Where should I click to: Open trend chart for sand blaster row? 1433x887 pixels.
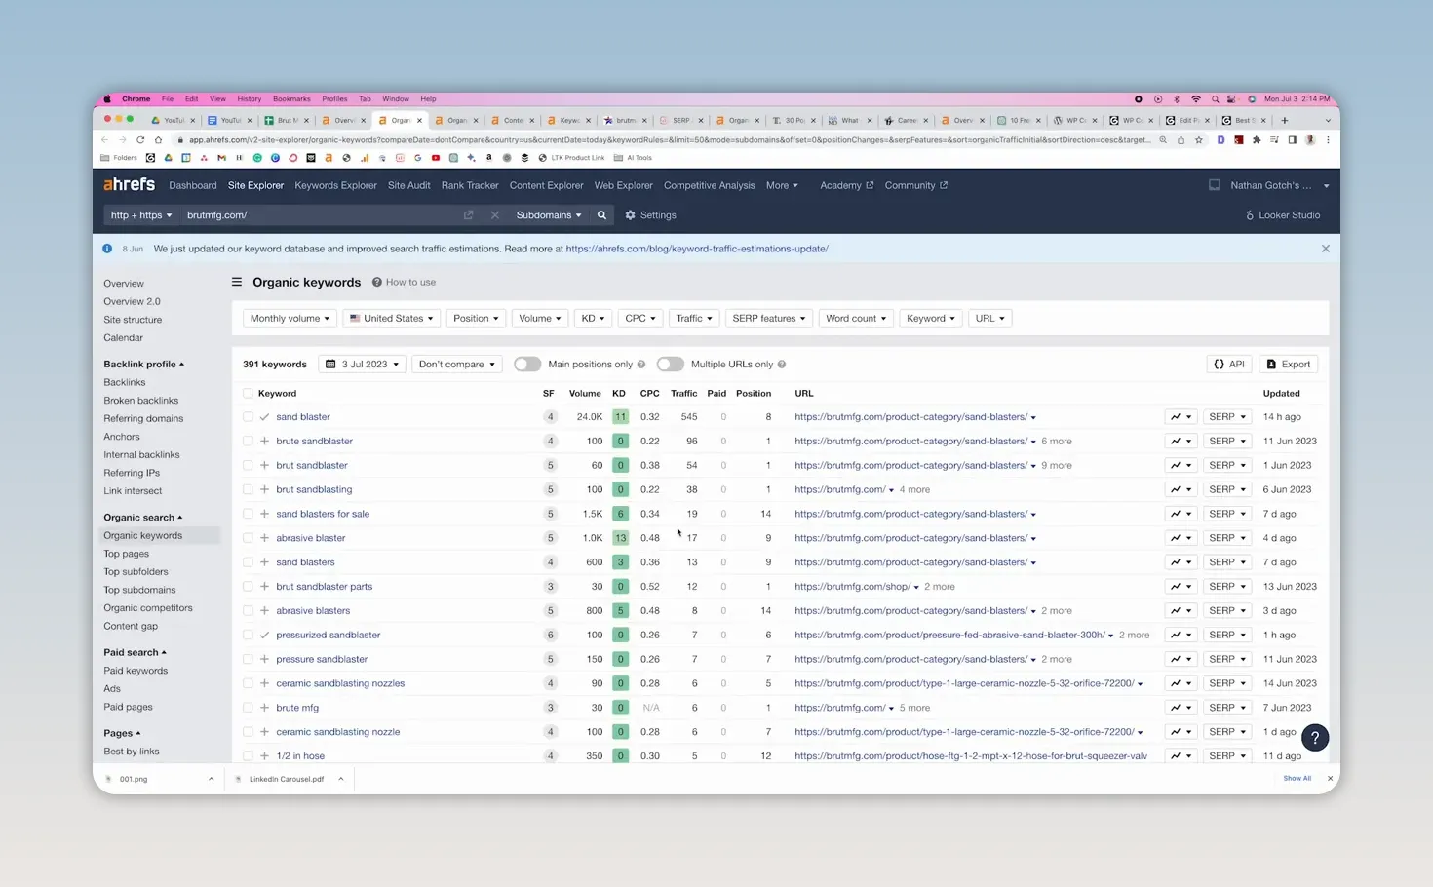(1181, 417)
